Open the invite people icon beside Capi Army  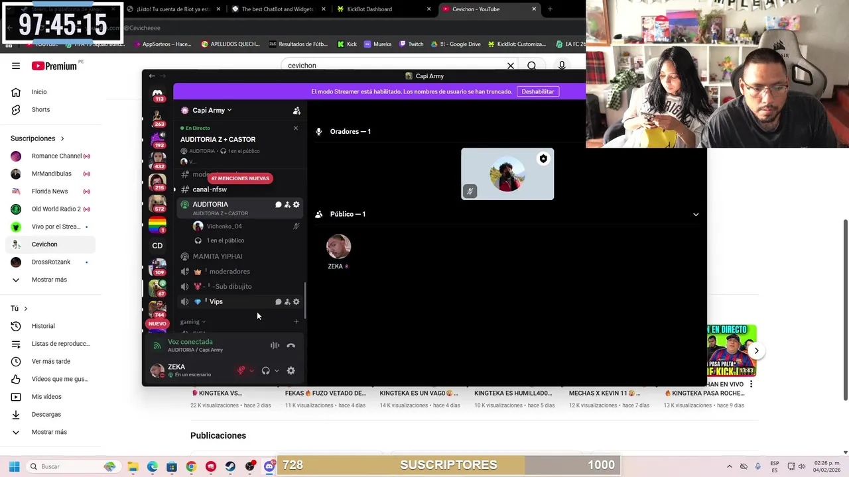click(x=296, y=111)
